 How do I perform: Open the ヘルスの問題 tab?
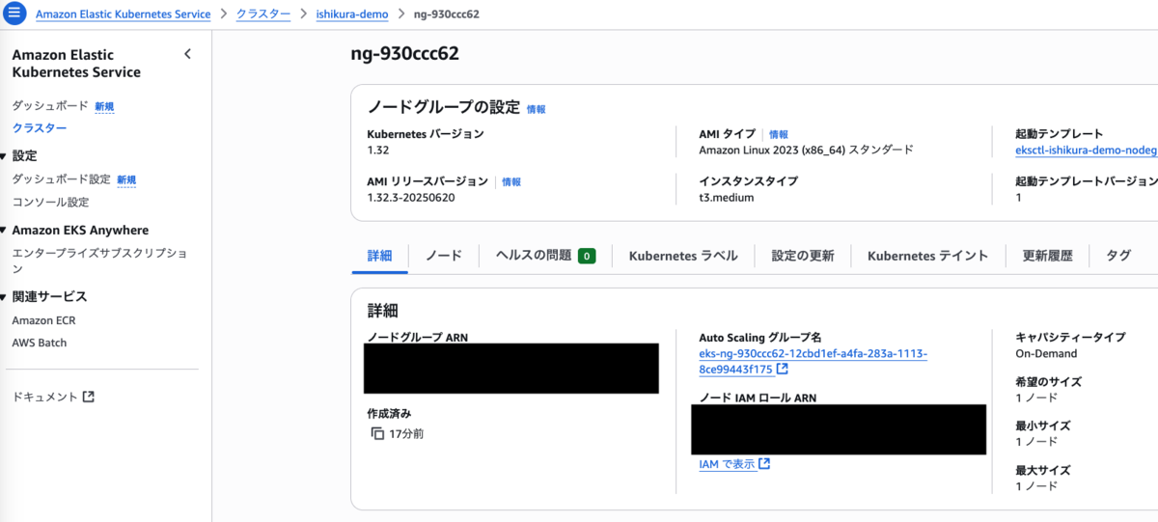(545, 256)
